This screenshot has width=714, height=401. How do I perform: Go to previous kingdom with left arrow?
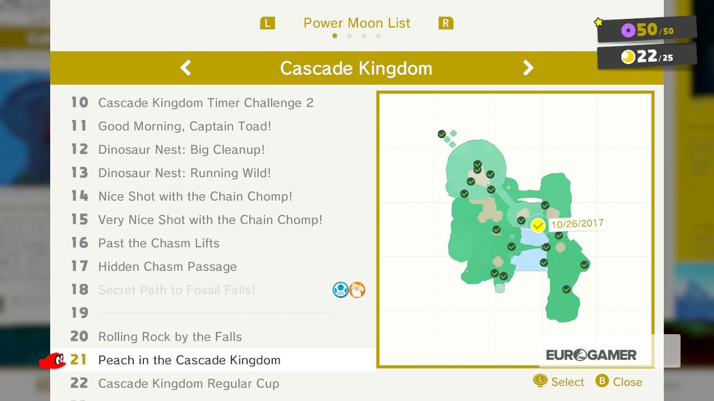[186, 68]
